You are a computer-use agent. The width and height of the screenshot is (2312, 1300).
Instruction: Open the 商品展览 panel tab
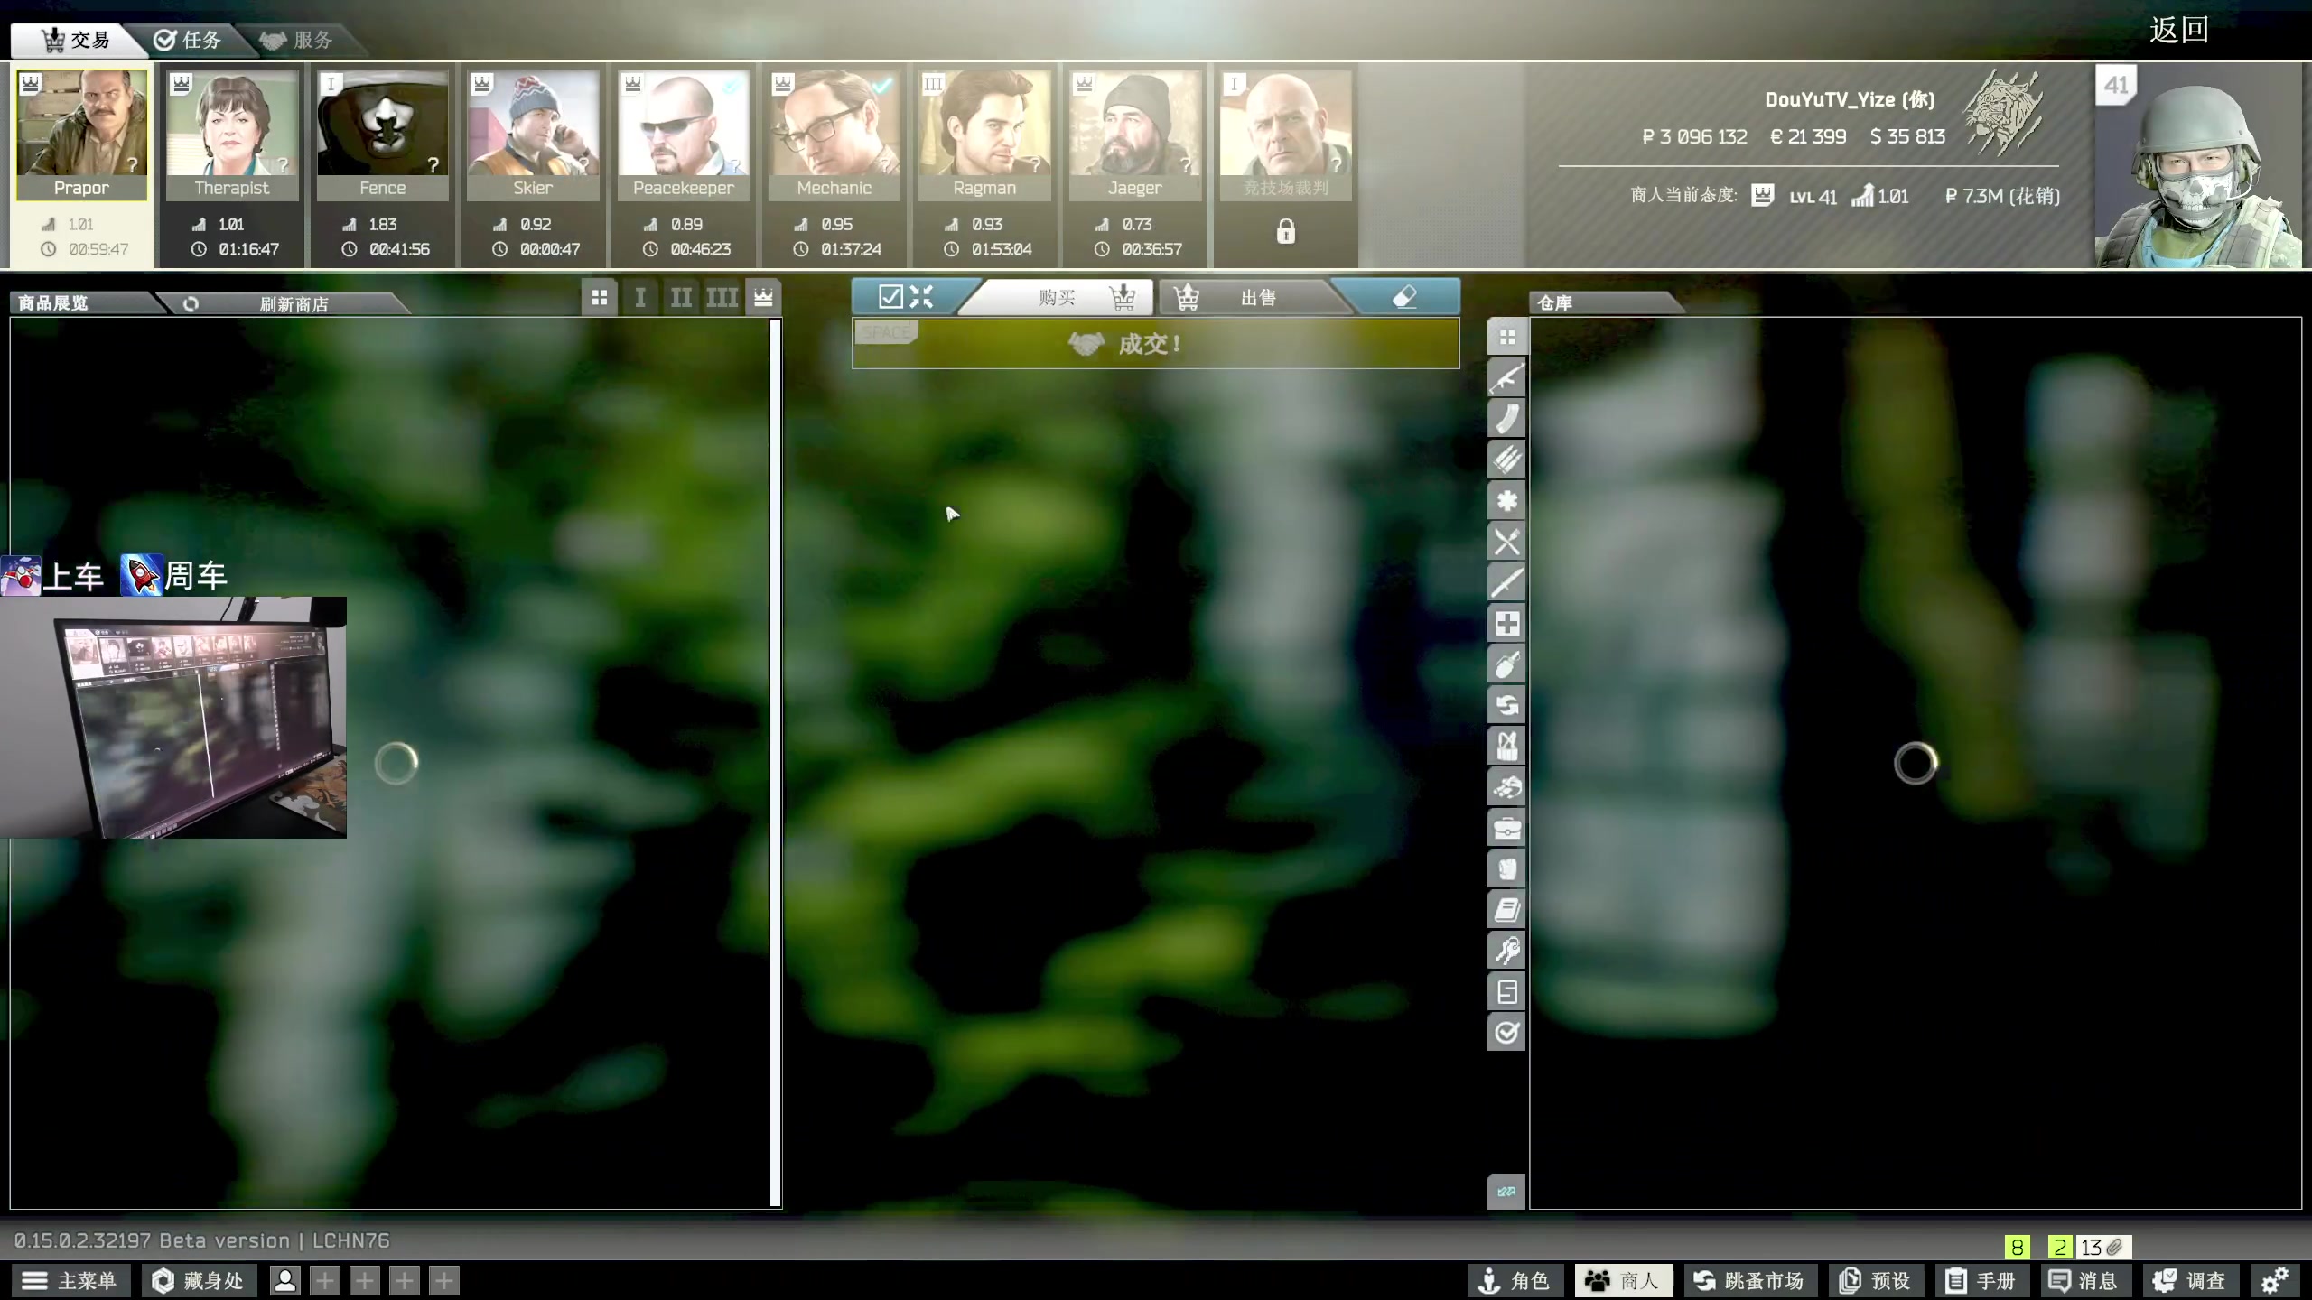click(x=83, y=303)
